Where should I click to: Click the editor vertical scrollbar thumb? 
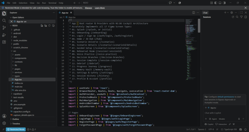[199, 26]
